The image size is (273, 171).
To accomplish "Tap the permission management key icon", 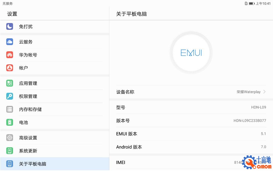I will [x=10, y=96].
